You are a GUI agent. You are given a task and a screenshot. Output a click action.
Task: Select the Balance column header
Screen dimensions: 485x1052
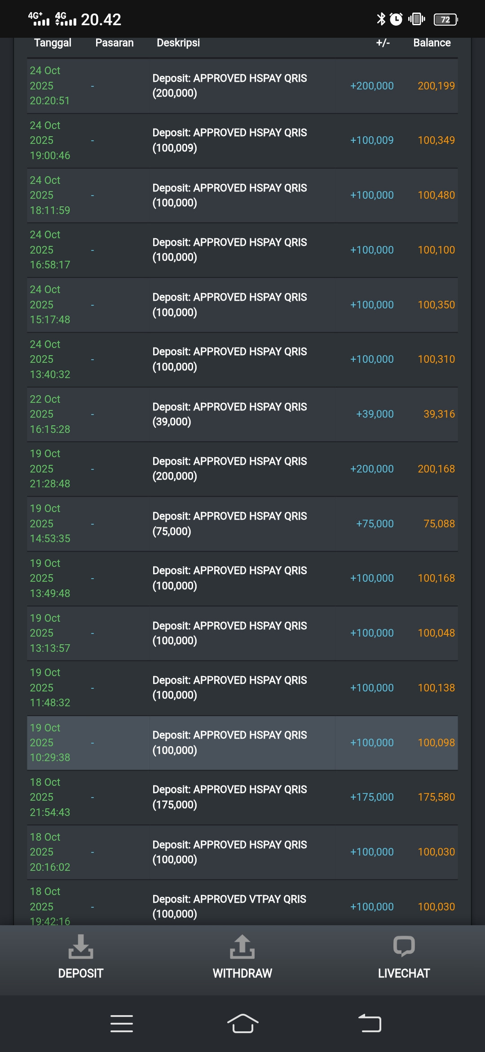(x=432, y=43)
